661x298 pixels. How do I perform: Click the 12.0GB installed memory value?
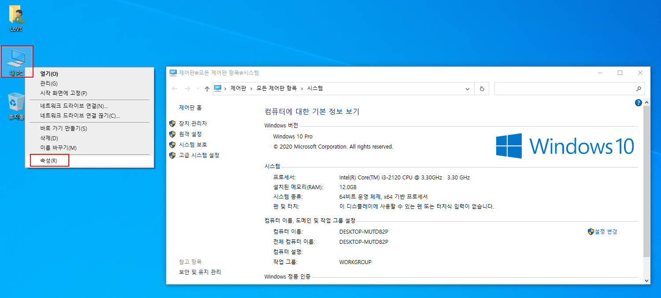click(348, 187)
